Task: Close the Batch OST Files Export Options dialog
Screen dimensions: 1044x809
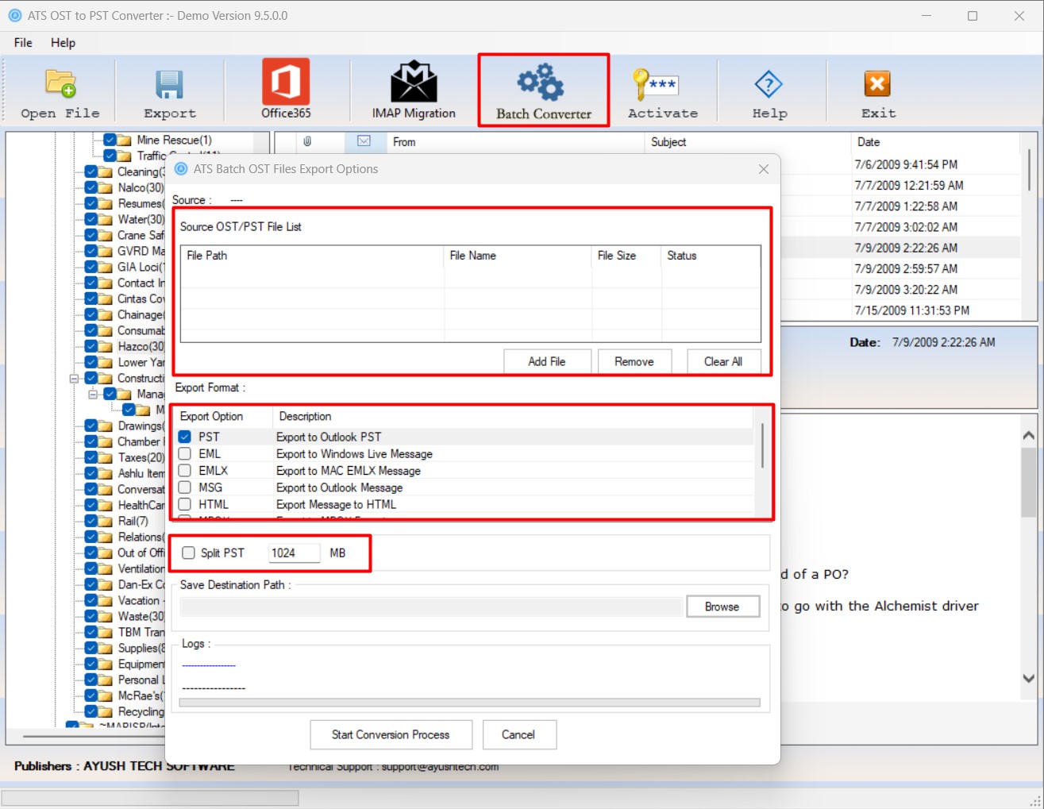Action: pyautogui.click(x=764, y=169)
